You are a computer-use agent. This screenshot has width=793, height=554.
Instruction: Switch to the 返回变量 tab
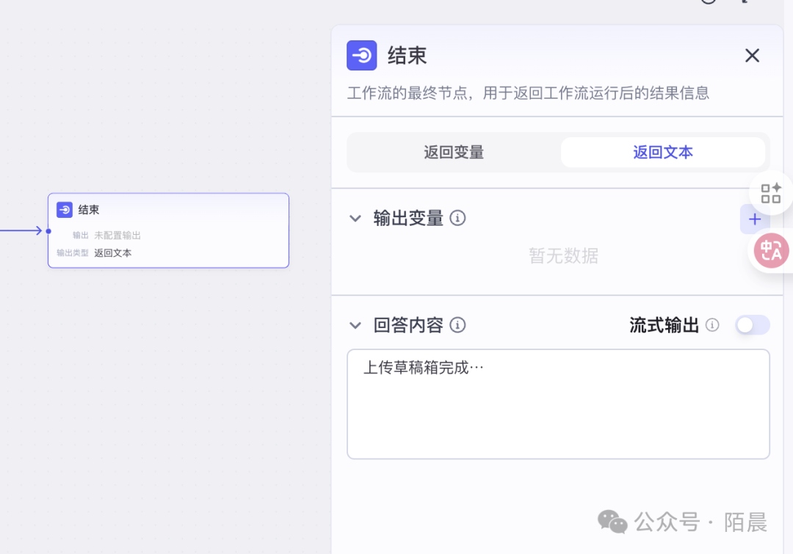(x=454, y=153)
